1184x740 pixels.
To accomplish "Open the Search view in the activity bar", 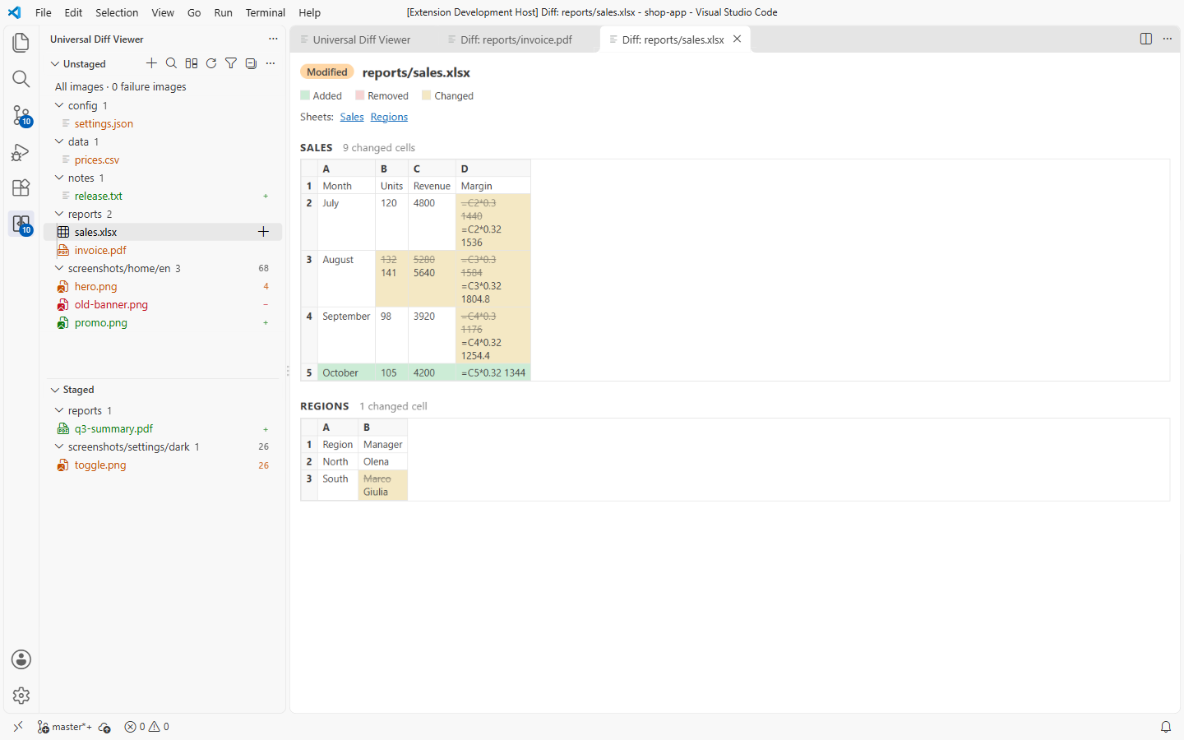I will pos(21,79).
